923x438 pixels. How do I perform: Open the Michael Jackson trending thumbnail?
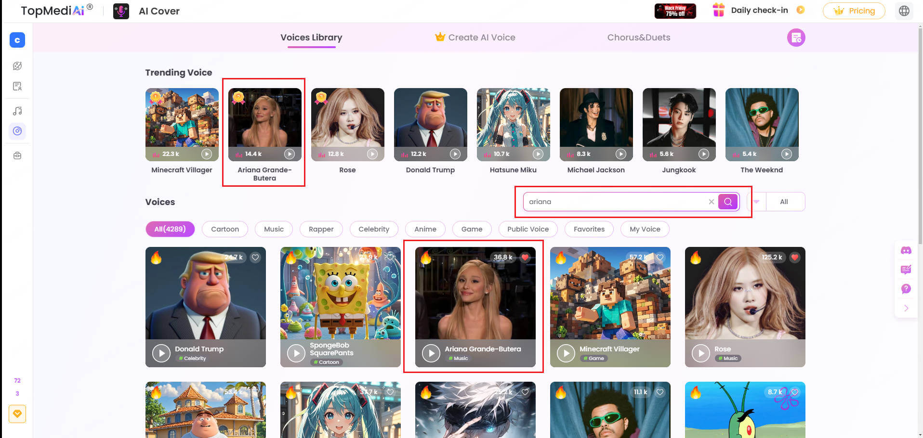point(596,124)
